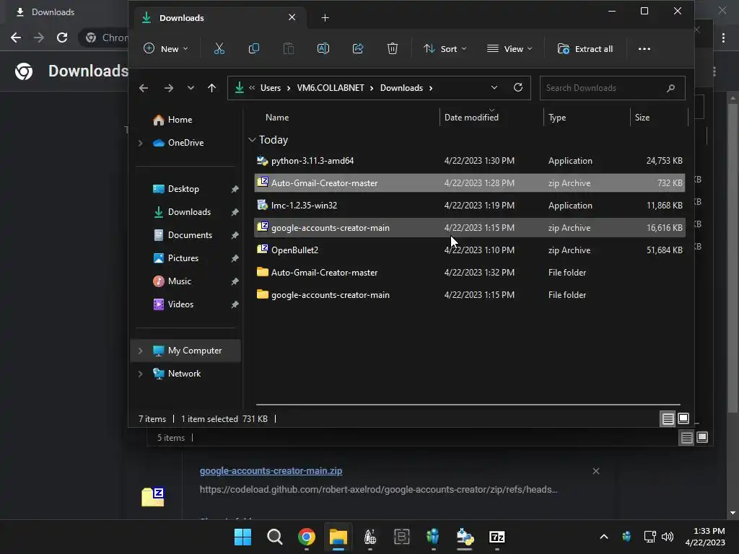Go forward in Explorer navigation
739x554 pixels.
click(x=169, y=88)
